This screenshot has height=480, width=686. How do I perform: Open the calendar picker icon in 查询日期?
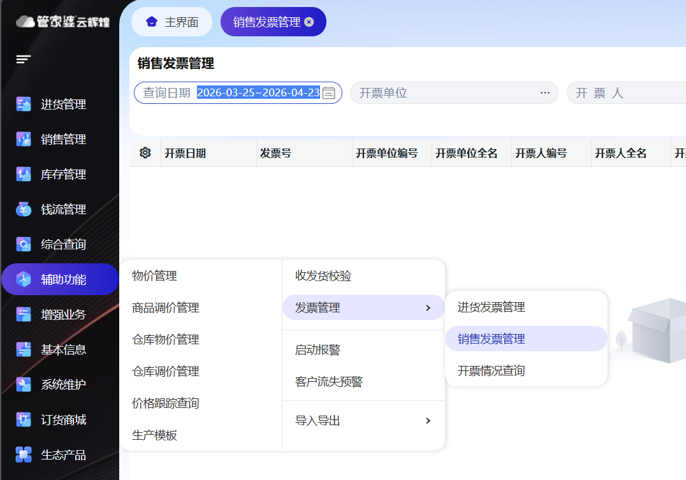pos(328,93)
